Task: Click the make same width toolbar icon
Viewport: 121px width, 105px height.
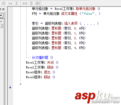Action: pos(25,4)
